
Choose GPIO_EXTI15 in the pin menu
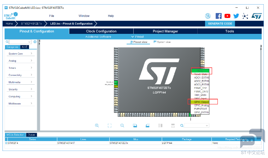(200, 113)
